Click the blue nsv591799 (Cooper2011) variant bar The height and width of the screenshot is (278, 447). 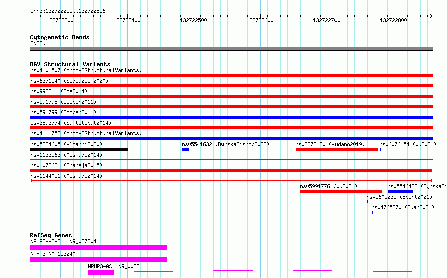pyautogui.click(x=231, y=117)
